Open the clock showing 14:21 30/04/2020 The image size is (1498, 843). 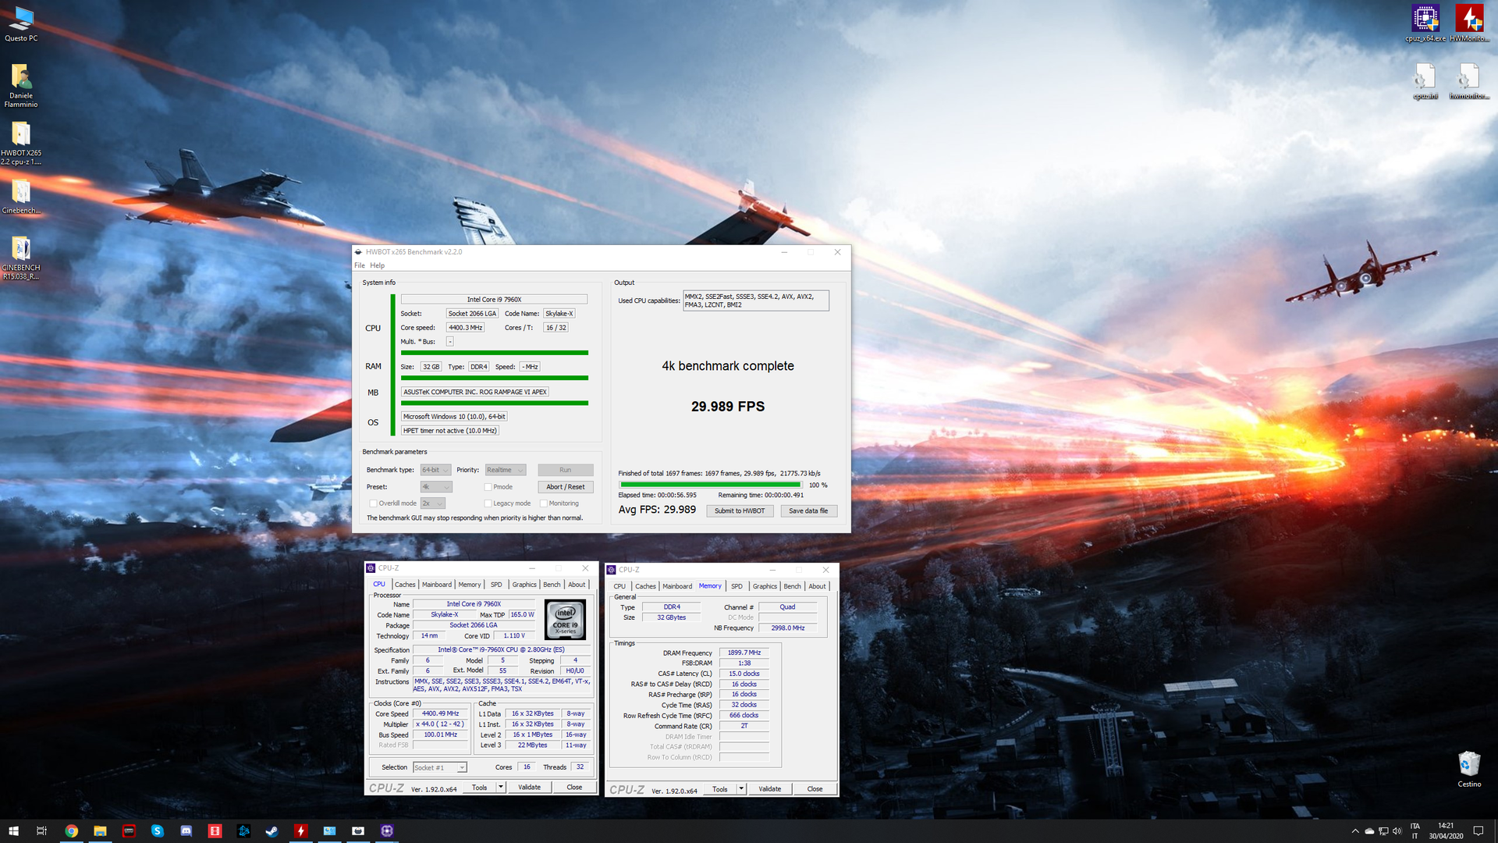tap(1446, 831)
